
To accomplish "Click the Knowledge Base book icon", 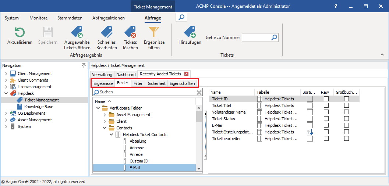I will point(20,107).
